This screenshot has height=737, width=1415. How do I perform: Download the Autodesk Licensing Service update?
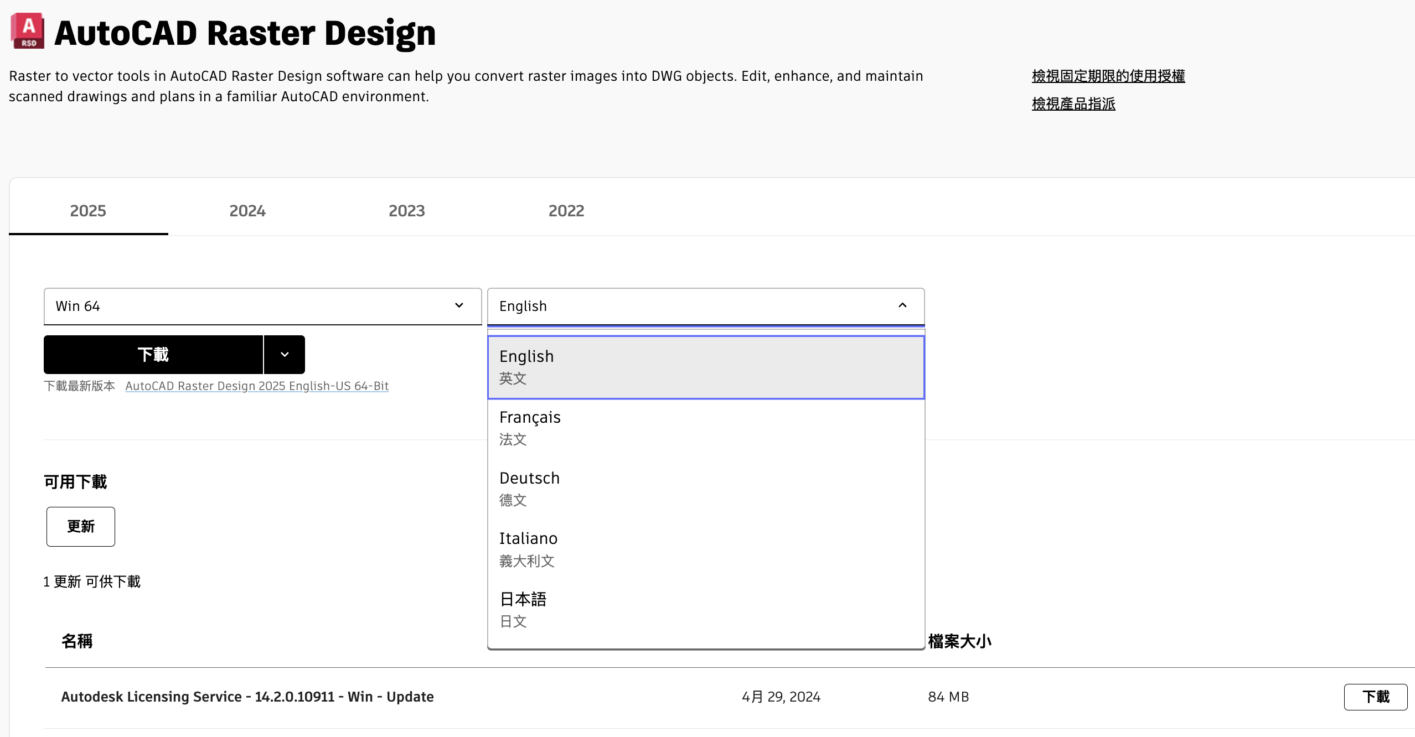pyautogui.click(x=1375, y=697)
